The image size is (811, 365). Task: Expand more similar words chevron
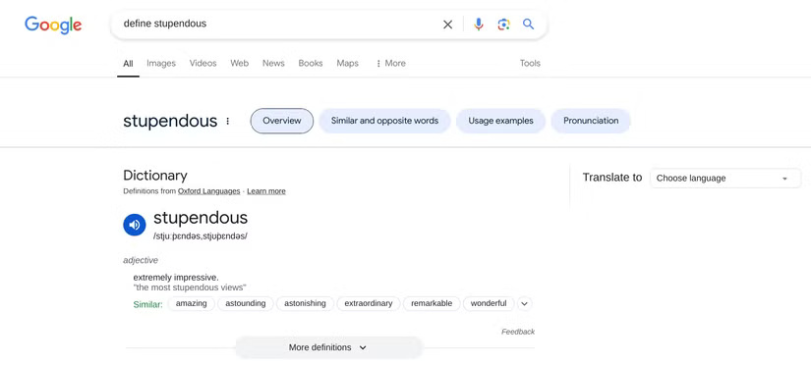click(x=525, y=303)
